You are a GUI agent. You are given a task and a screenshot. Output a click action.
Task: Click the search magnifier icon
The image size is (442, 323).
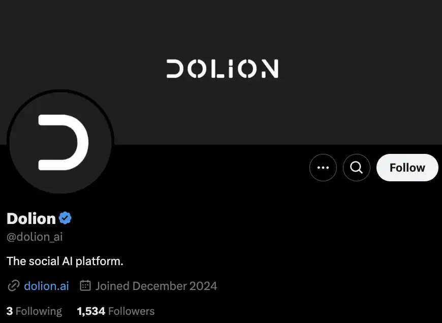coord(357,168)
